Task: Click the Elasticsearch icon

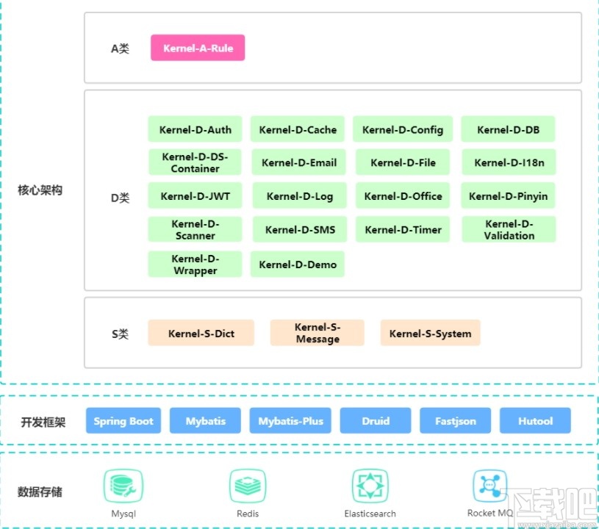Action: 370,486
